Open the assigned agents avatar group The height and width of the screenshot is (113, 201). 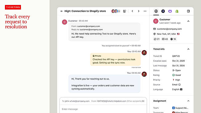pyautogui.click(x=116, y=11)
